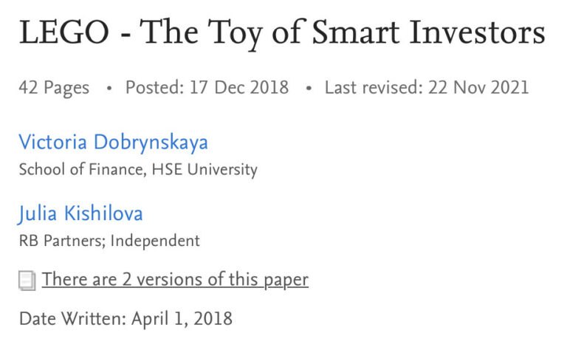
Task: Click 'RB Partners; Independent' affiliation text
Action: 109,240
